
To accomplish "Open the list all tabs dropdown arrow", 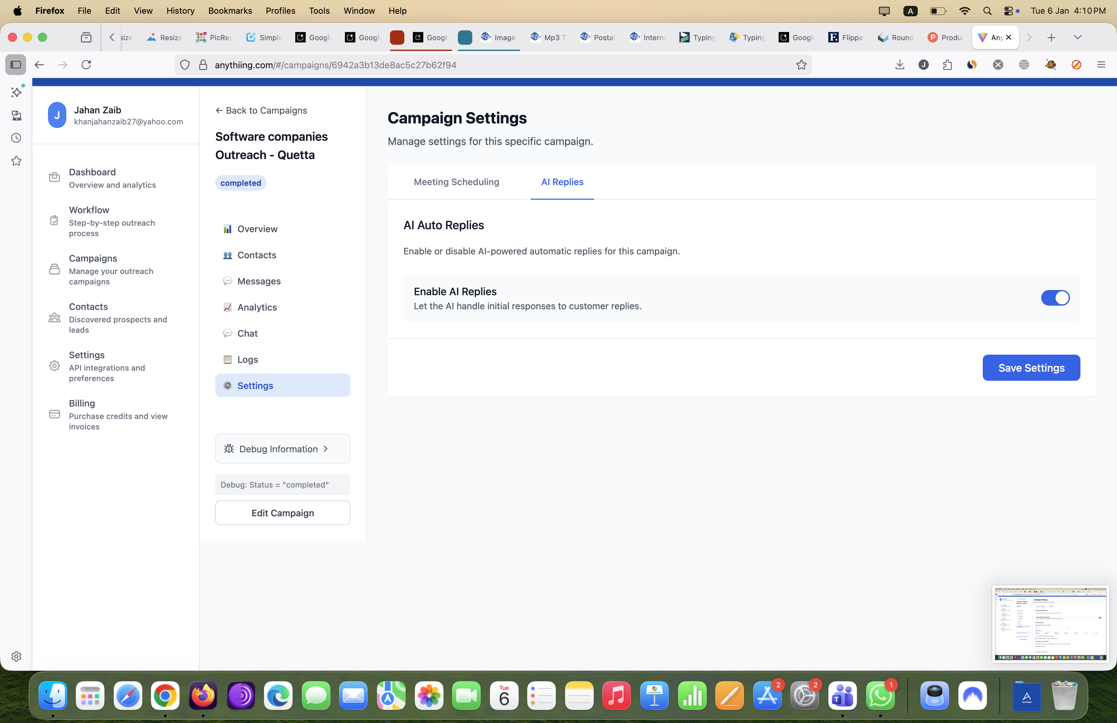I will [x=1077, y=37].
